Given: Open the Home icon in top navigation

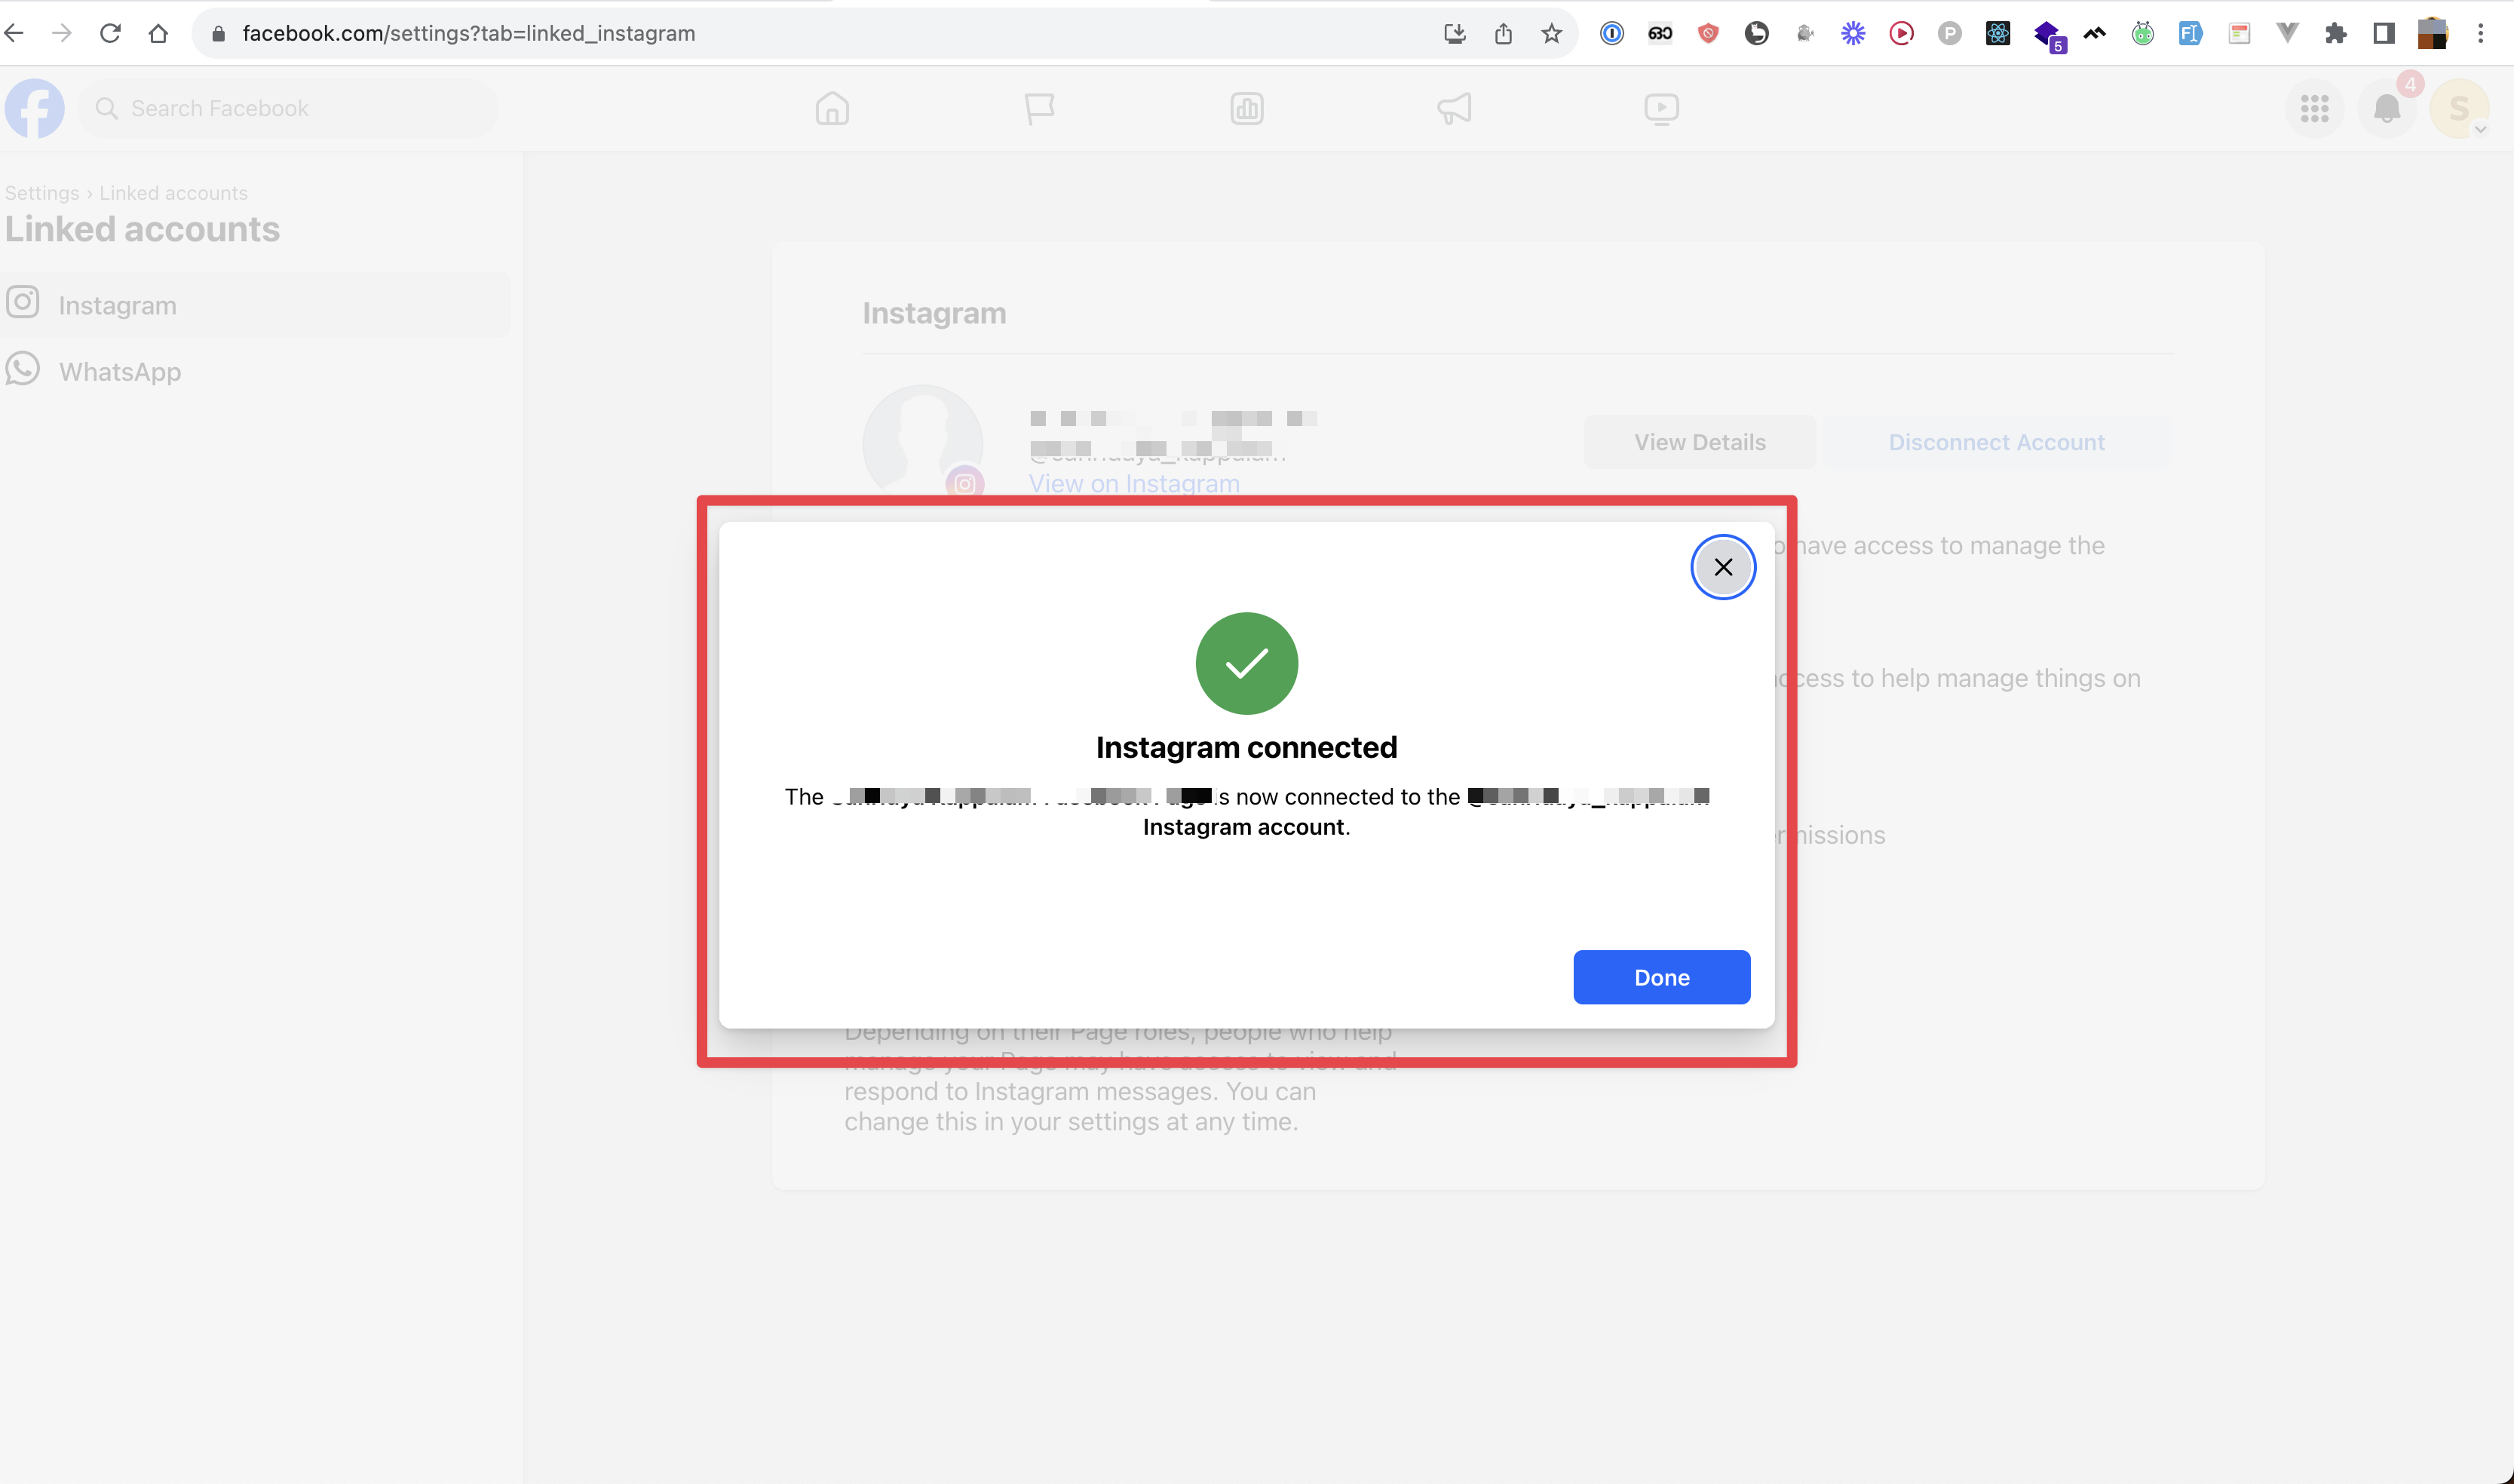Looking at the screenshot, I should click(832, 108).
